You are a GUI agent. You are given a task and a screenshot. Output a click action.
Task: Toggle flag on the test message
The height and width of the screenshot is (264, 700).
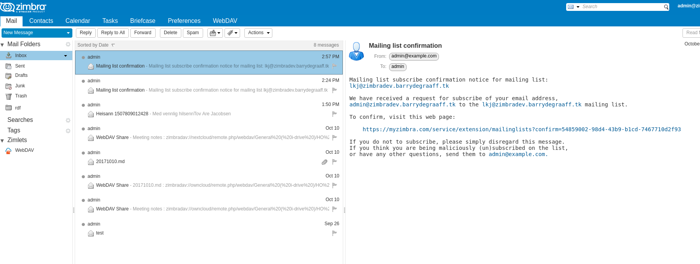334,233
